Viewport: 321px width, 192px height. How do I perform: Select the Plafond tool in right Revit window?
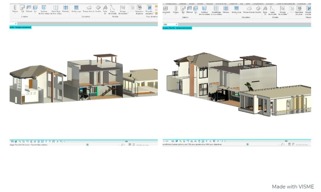click(x=189, y=9)
